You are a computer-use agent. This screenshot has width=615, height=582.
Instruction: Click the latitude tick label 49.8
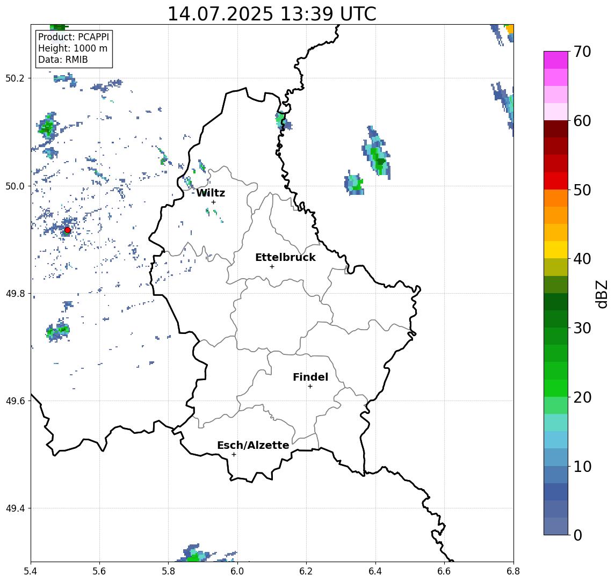point(15,293)
